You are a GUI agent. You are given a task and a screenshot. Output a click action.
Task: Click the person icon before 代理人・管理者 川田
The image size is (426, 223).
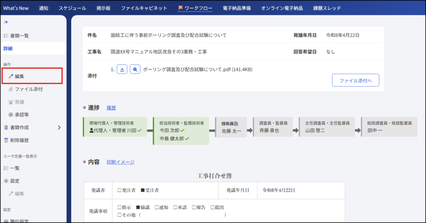point(92,131)
